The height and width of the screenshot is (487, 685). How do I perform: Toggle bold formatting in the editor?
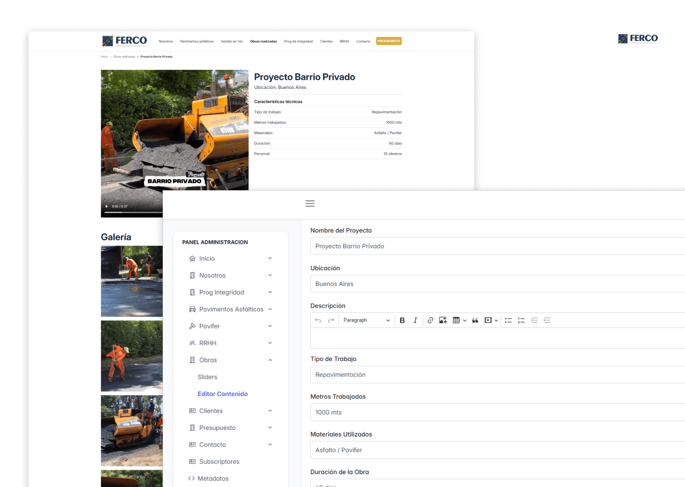pyautogui.click(x=402, y=321)
